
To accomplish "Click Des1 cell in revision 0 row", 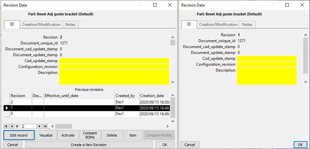I will pyautogui.click(x=127, y=114).
